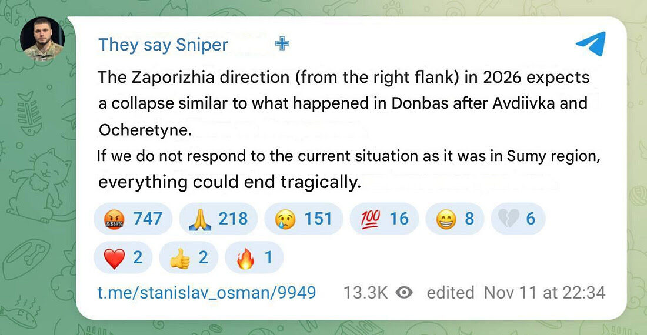React with the red heart emoji
This screenshot has height=335, width=647.
pos(123,257)
